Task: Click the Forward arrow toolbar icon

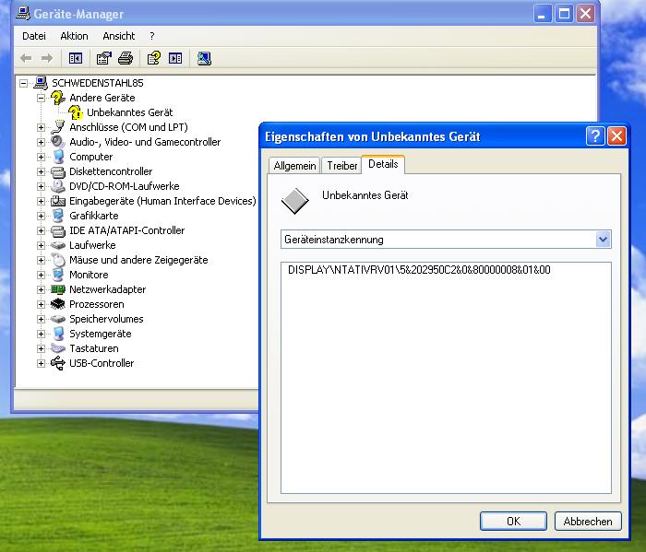Action: click(x=47, y=58)
